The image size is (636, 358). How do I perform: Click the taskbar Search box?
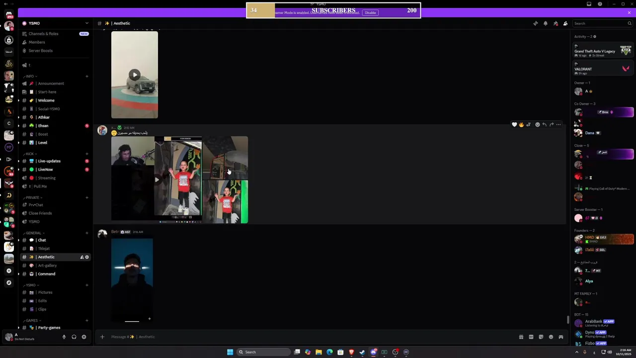pos(263,352)
